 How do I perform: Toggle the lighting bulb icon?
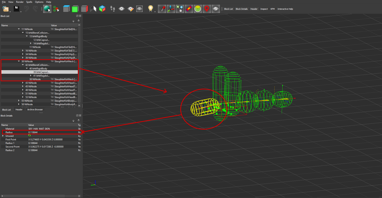click(x=151, y=8)
